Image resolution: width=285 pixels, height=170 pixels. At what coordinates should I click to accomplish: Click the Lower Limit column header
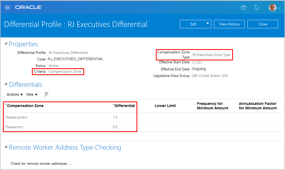pyautogui.click(x=165, y=106)
